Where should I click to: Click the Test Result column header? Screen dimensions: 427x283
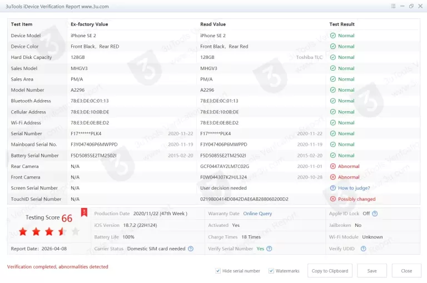(342, 24)
